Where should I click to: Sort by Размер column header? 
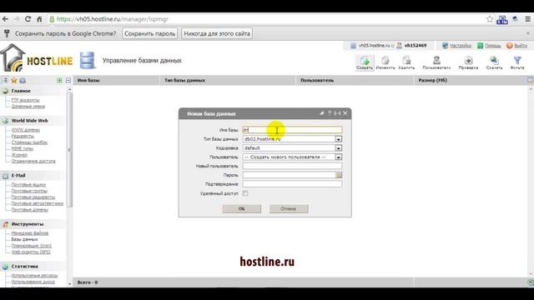pyautogui.click(x=470, y=80)
